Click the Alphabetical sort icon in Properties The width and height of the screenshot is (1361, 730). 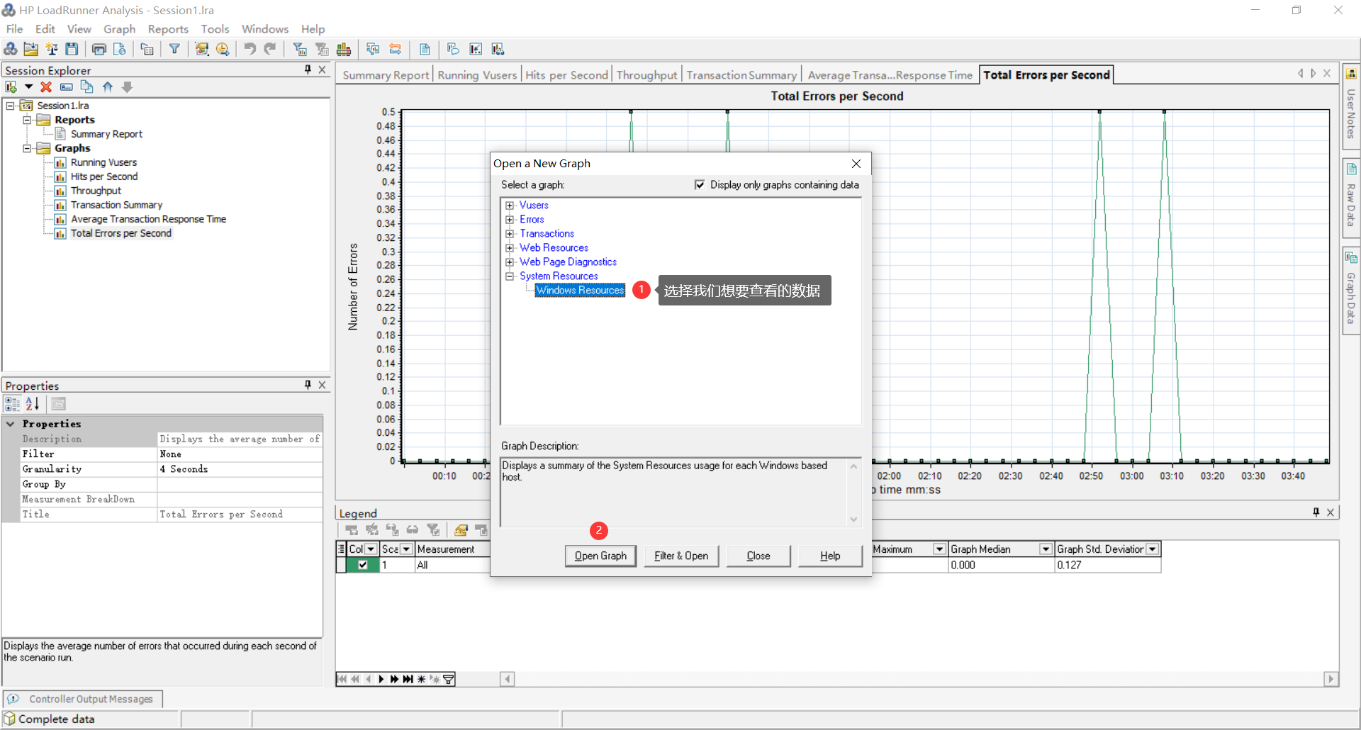click(33, 404)
